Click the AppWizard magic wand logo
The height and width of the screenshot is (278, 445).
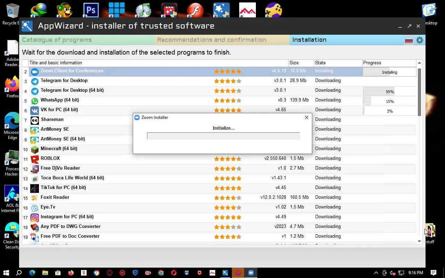pyautogui.click(x=27, y=26)
